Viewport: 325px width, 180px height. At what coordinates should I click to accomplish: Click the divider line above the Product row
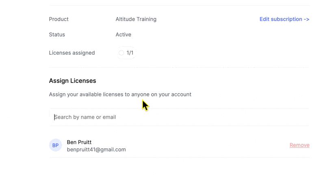click(179, 5)
